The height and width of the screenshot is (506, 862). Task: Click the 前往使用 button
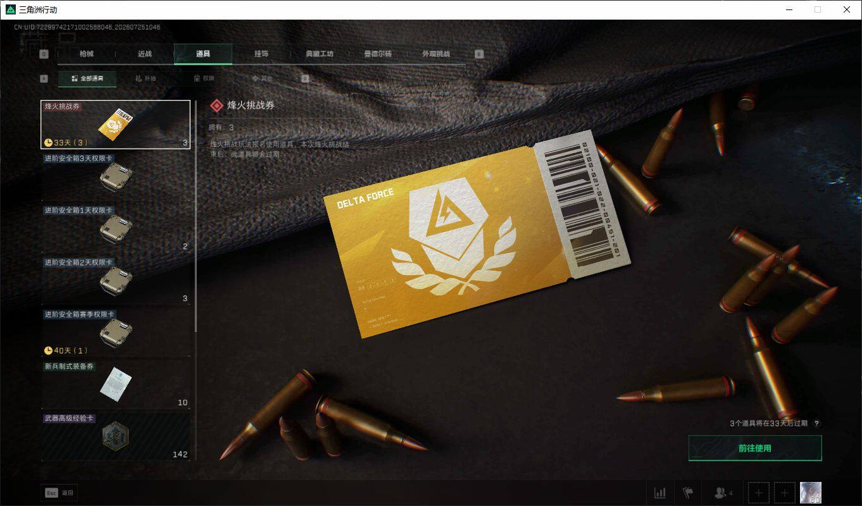pyautogui.click(x=755, y=448)
